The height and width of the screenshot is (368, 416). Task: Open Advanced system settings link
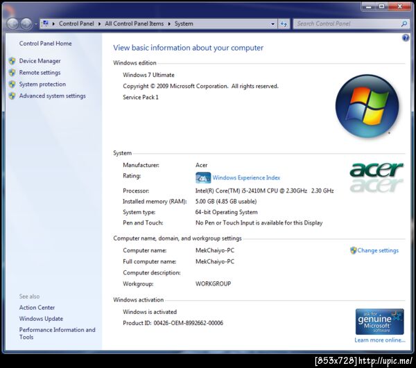click(52, 96)
